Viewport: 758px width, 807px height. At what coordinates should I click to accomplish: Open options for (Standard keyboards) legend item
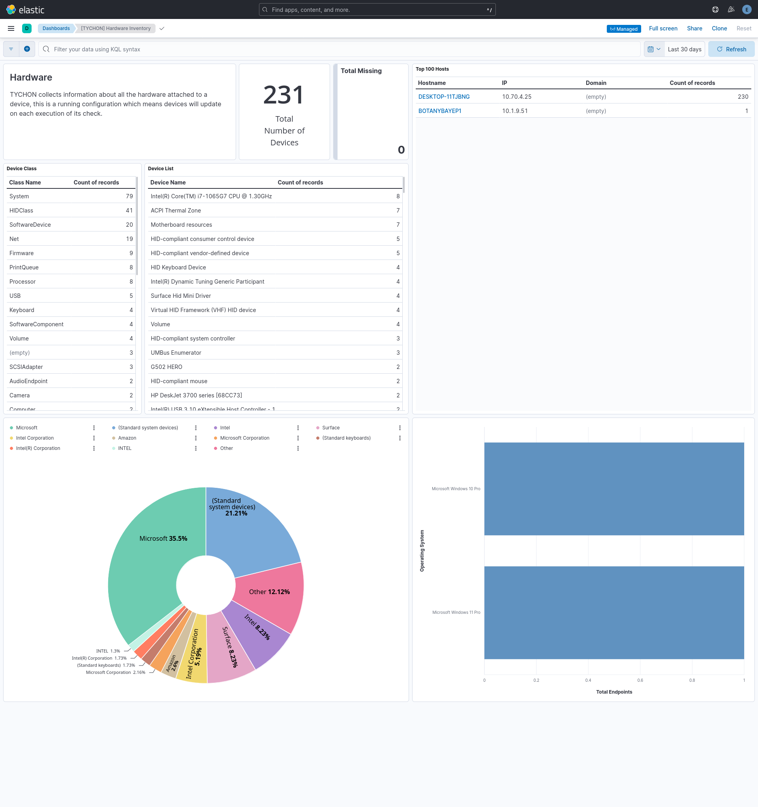(400, 438)
